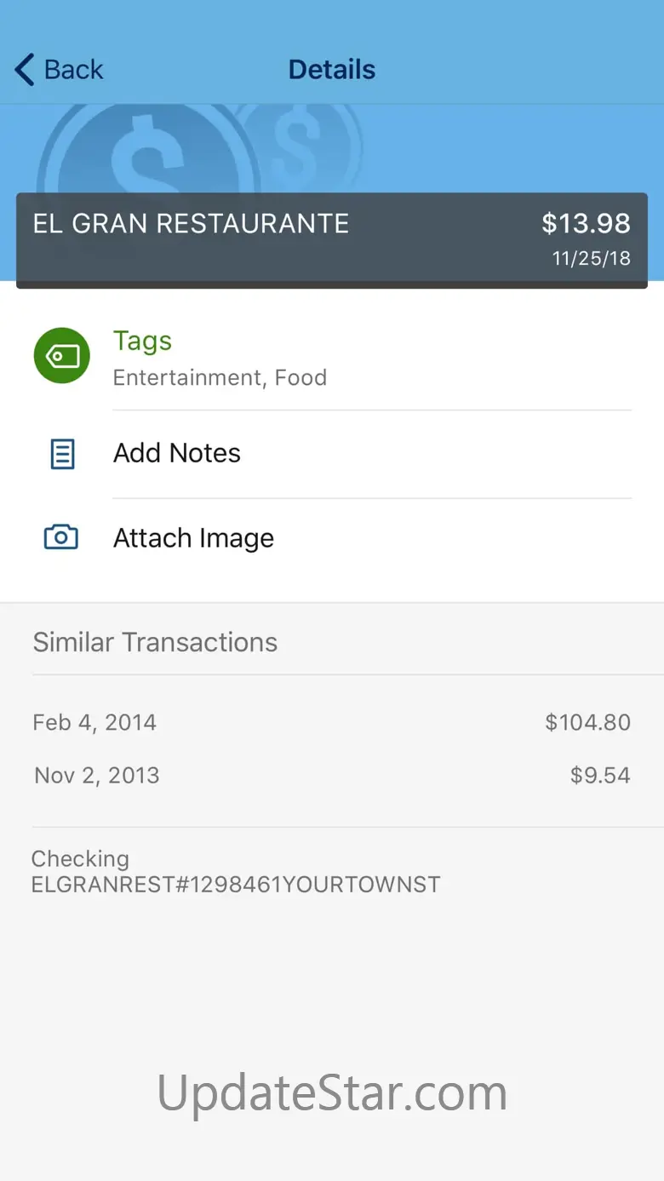Click the notes document icon
Viewport: 664px width, 1181px height.
click(x=62, y=454)
